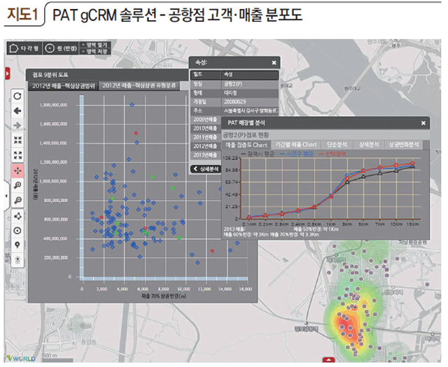Click the inward-arrows shrink extent icon

coord(17,140)
